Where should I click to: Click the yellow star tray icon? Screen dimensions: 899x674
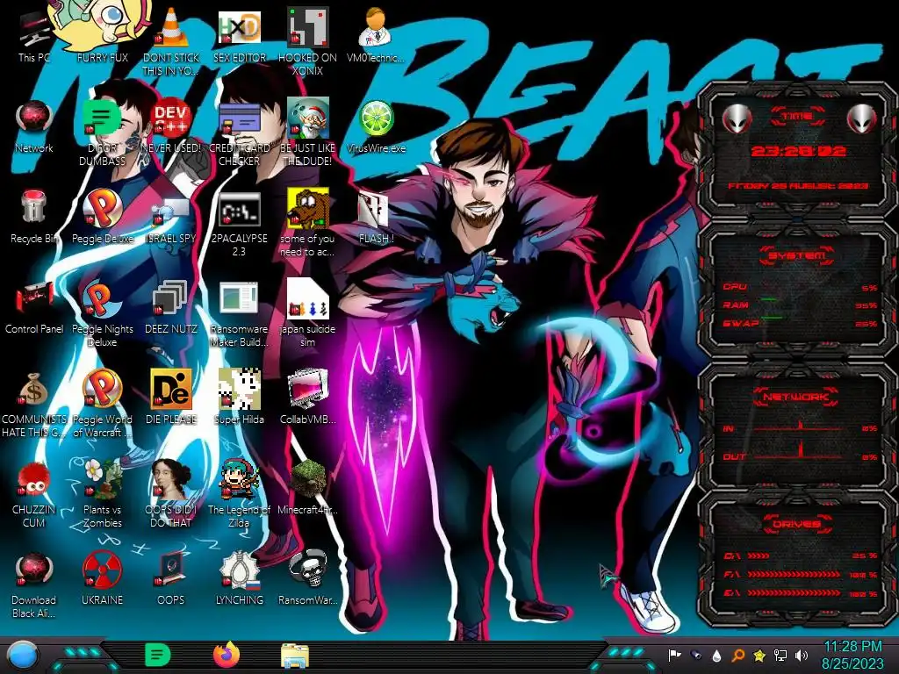[759, 655]
